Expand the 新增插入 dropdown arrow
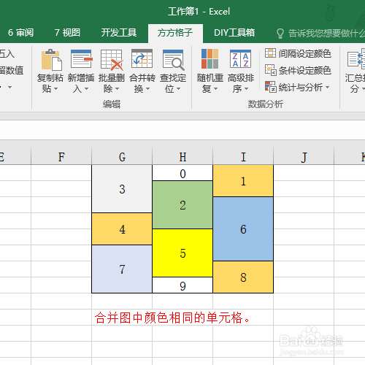 tap(86, 89)
